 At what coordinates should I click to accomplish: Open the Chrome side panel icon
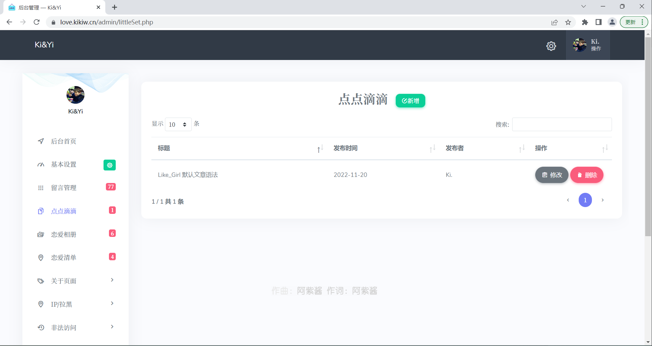tap(598, 22)
